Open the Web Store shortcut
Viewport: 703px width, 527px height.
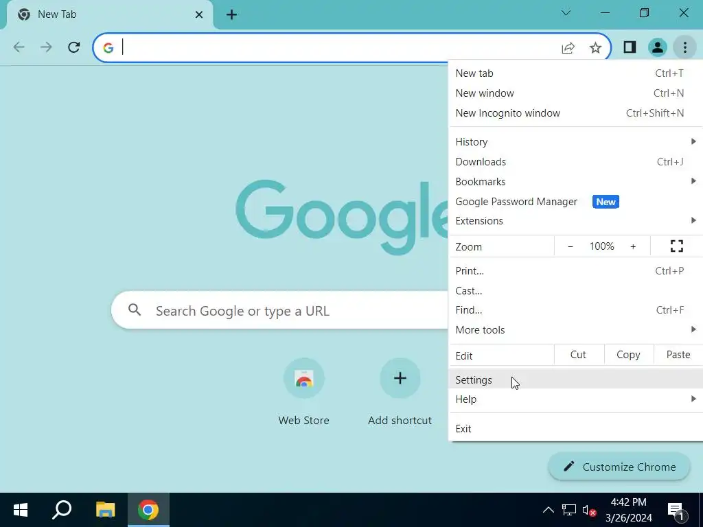click(x=303, y=391)
